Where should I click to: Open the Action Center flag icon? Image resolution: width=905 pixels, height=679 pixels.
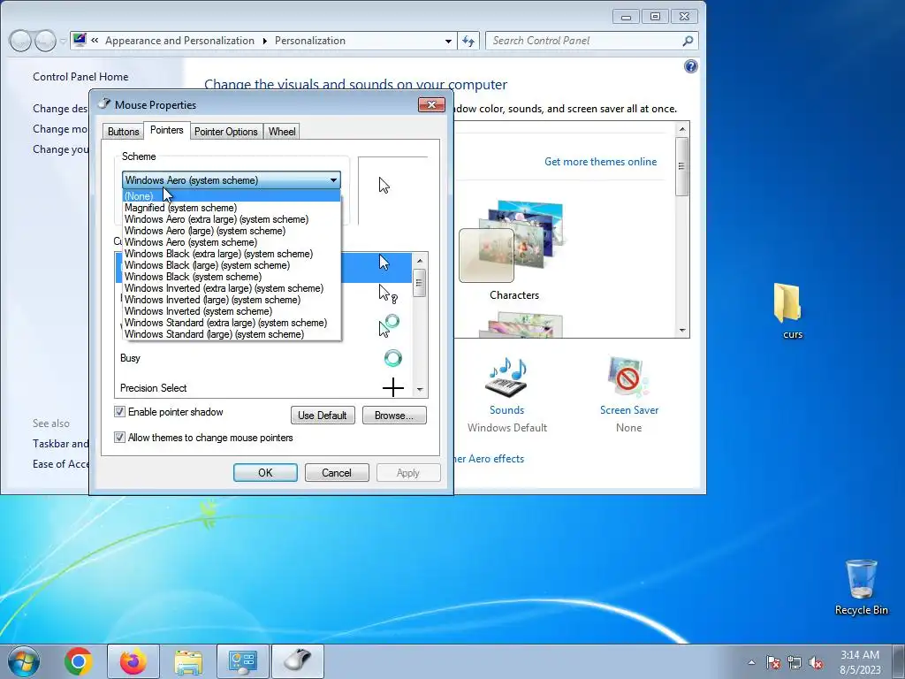772,662
